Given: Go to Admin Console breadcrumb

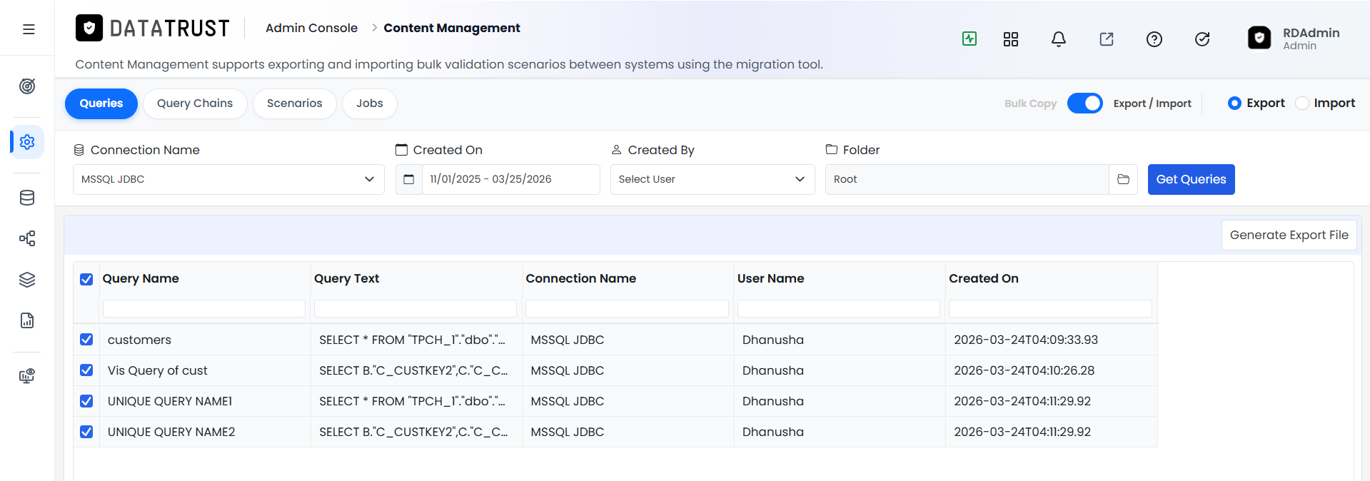Looking at the screenshot, I should [311, 28].
